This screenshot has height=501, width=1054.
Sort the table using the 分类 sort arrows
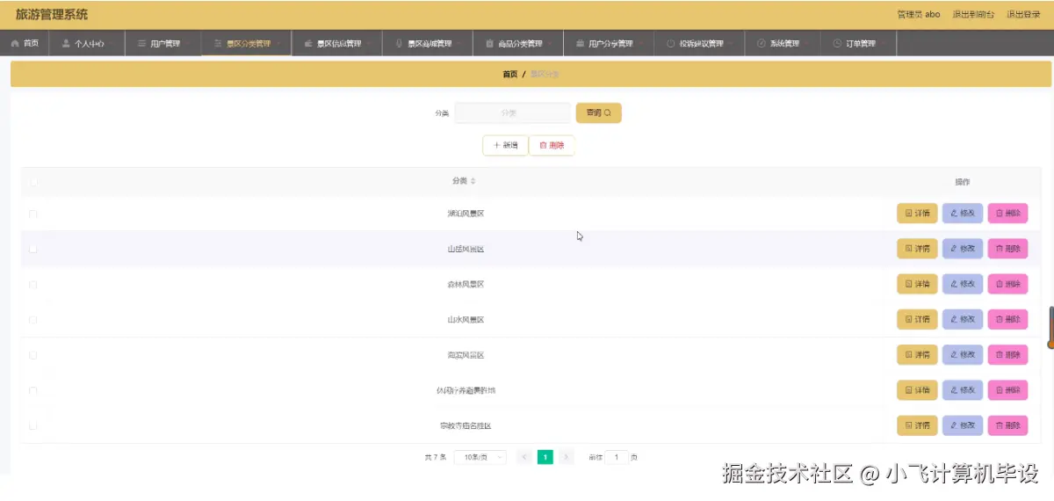click(473, 181)
